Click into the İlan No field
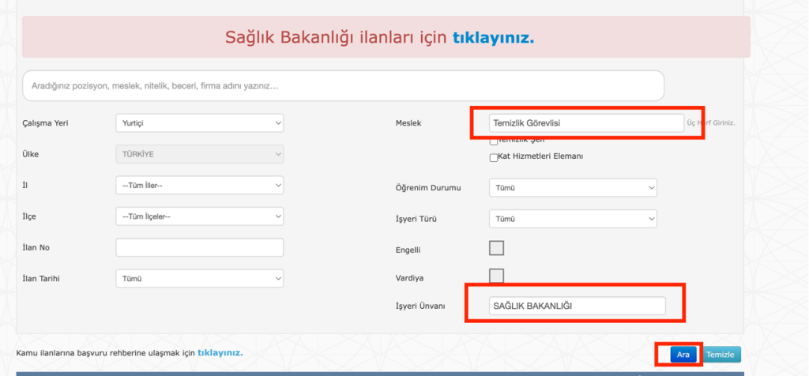Image resolution: width=809 pixels, height=376 pixels. tap(199, 247)
